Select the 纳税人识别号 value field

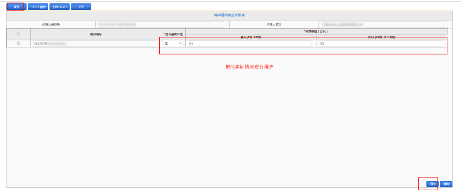161,24
